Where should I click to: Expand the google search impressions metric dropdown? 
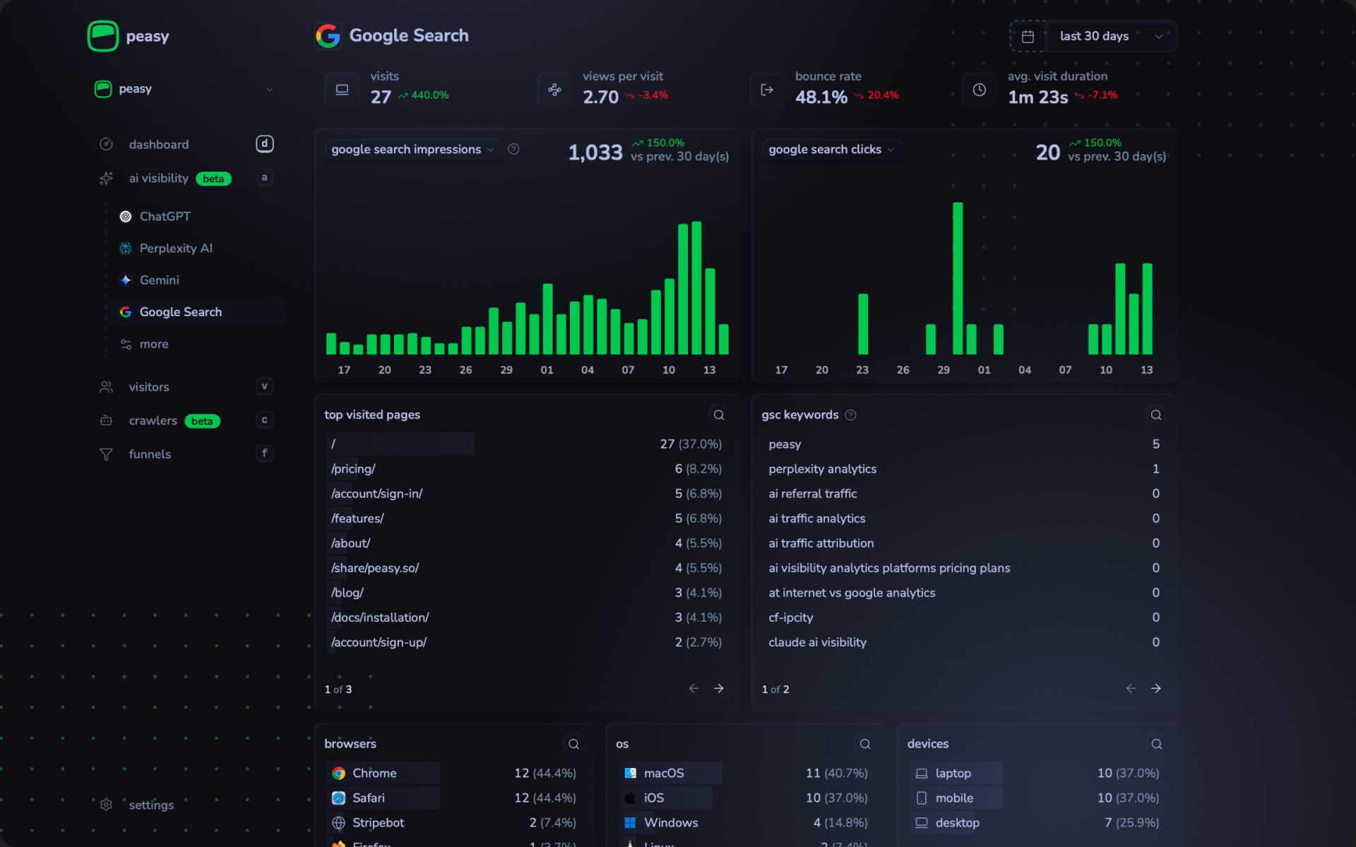pyautogui.click(x=412, y=150)
